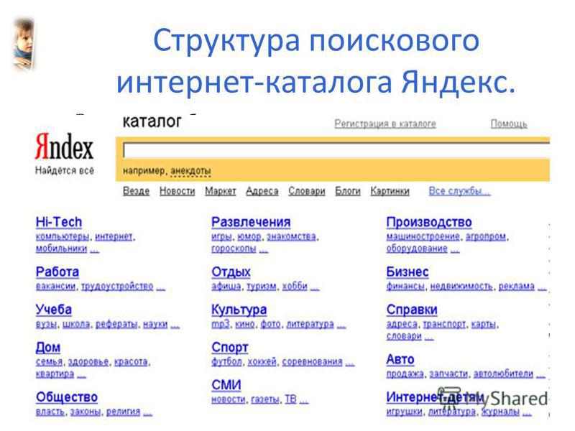This screenshot has height=431, width=575.
Task: Open the Помощь link
Action: [x=509, y=124]
